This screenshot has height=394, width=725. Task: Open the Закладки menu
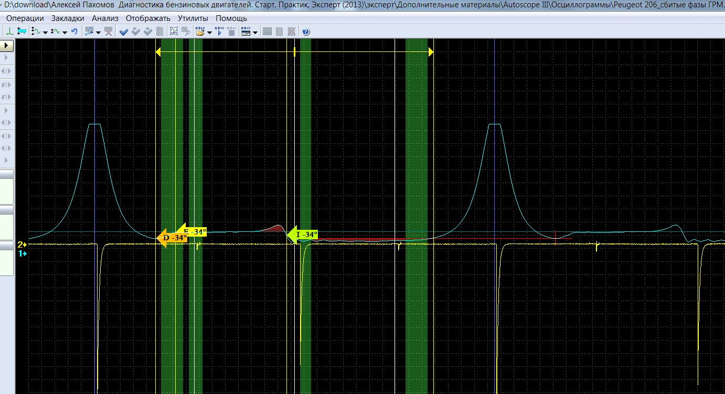tap(68, 18)
